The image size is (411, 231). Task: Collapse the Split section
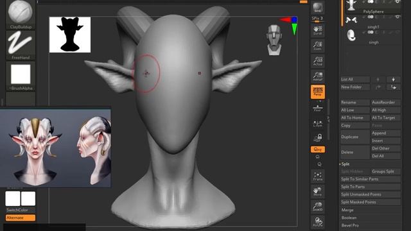[345, 164]
